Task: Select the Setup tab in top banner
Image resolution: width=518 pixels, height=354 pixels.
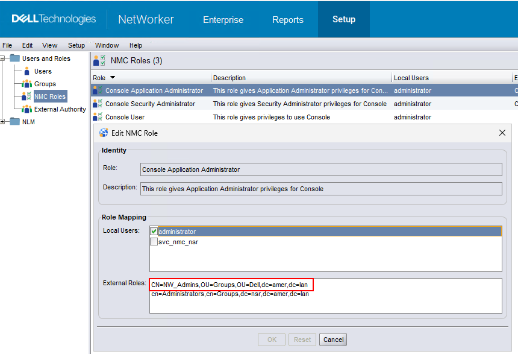Action: point(344,19)
